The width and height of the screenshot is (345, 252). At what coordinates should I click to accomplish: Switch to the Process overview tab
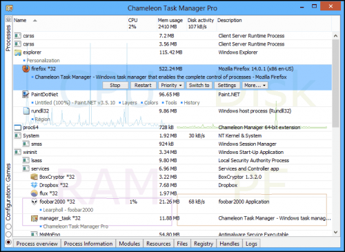click(37, 244)
